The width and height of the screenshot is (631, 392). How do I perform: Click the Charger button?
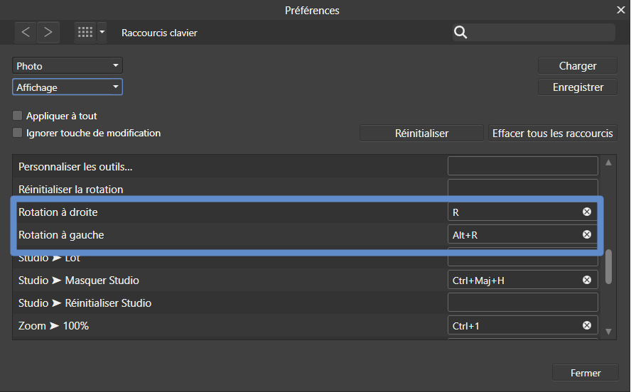tap(578, 66)
